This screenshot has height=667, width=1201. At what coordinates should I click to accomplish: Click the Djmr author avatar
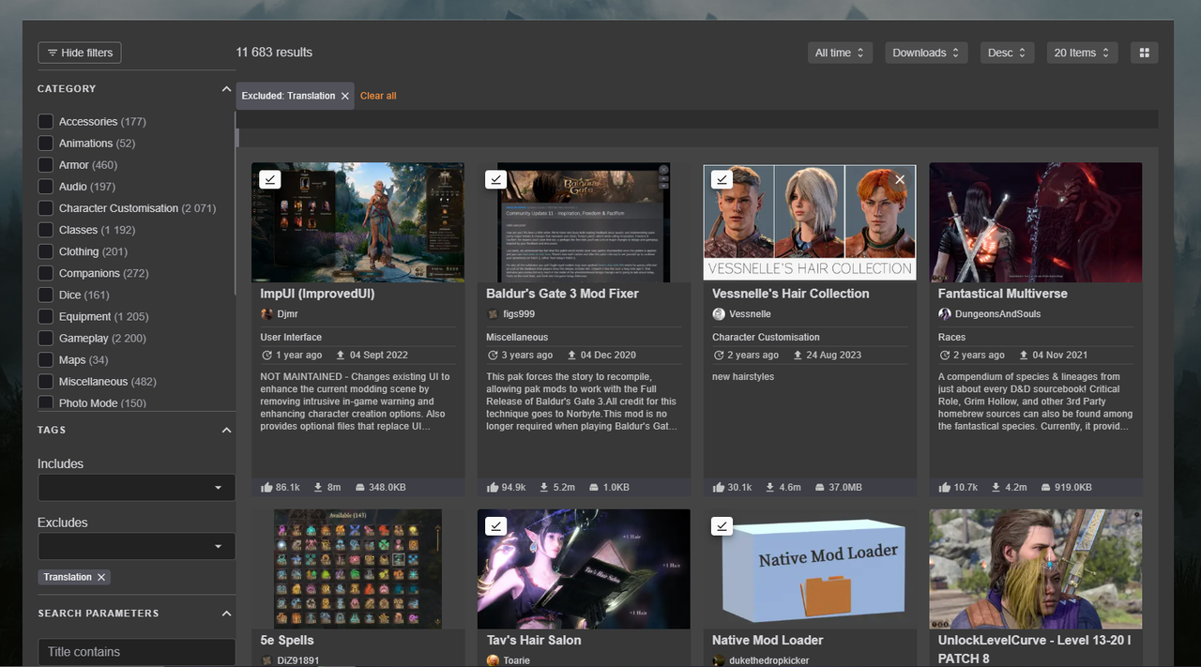click(x=266, y=314)
